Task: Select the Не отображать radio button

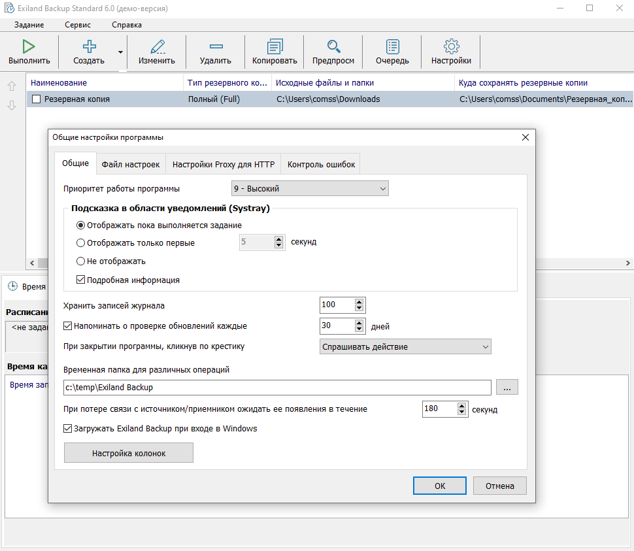Action: [x=81, y=261]
